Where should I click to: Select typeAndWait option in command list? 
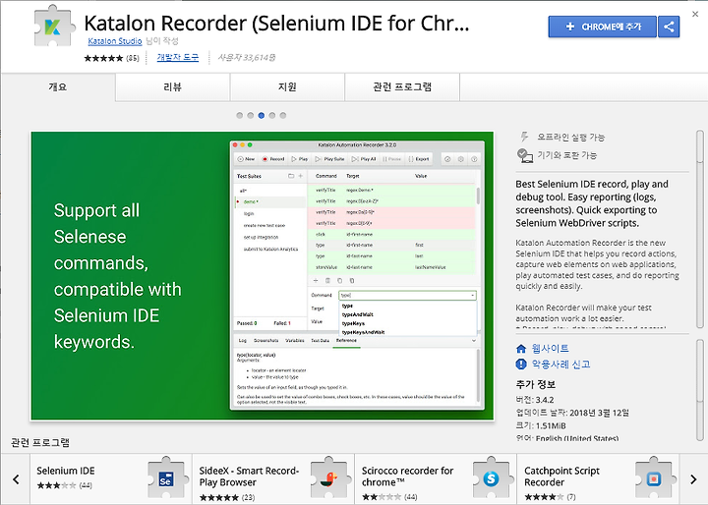click(x=358, y=314)
